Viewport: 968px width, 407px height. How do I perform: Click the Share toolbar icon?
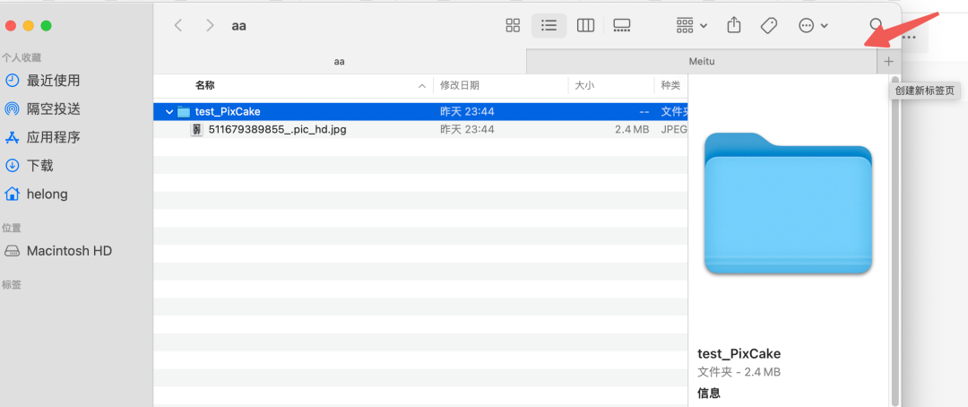point(734,26)
